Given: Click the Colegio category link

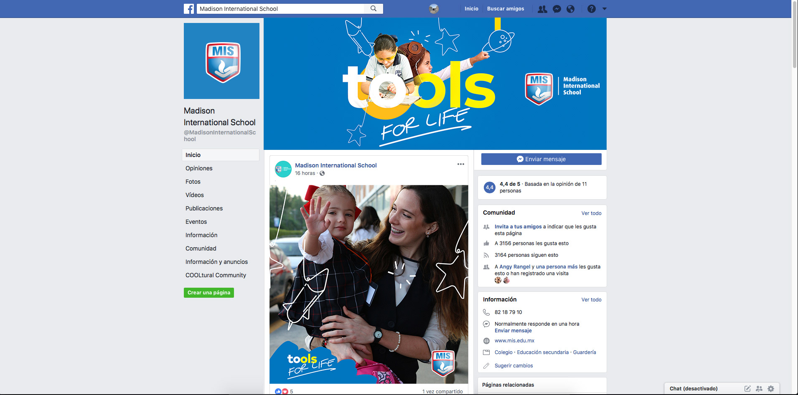Looking at the screenshot, I should click(503, 352).
